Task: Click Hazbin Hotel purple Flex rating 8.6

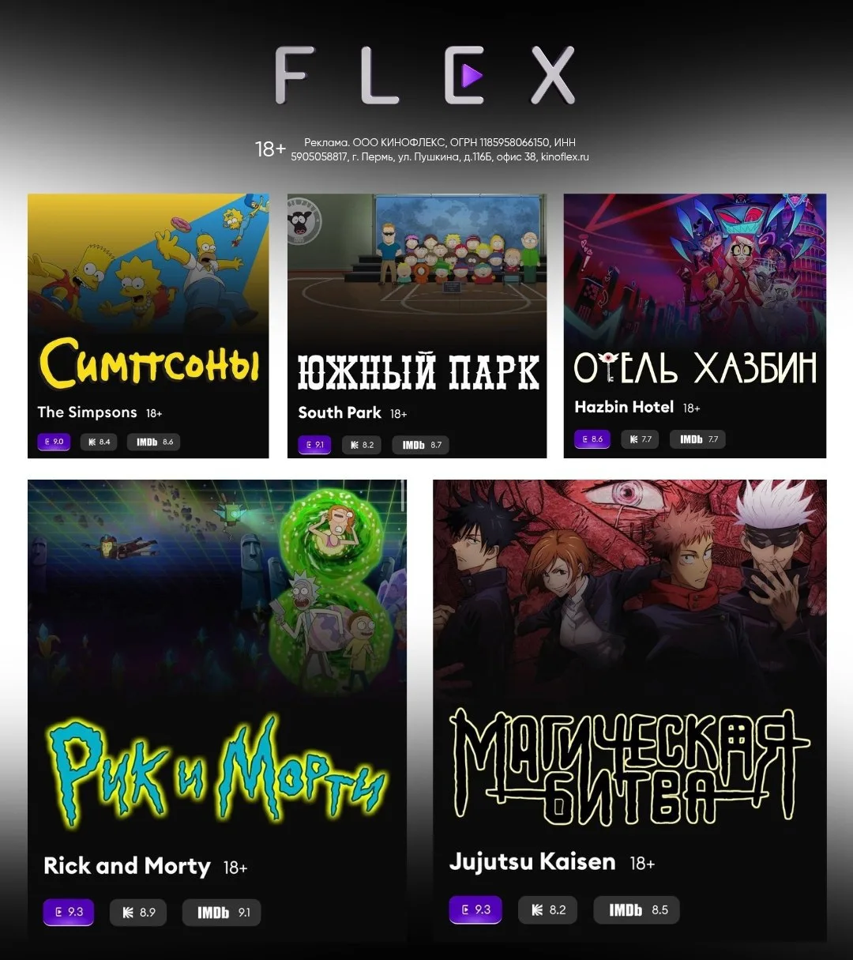Action: tap(592, 439)
